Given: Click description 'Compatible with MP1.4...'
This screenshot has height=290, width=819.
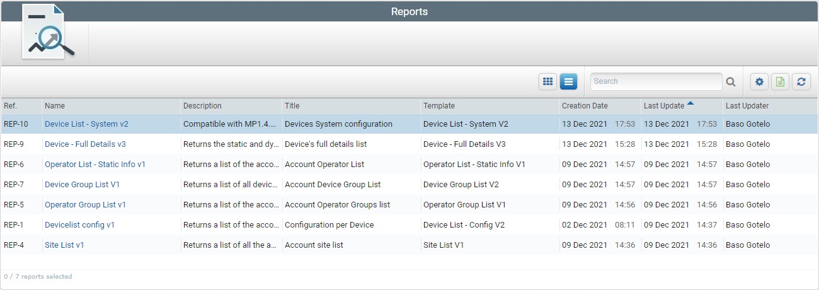Looking at the screenshot, I should pos(231,124).
